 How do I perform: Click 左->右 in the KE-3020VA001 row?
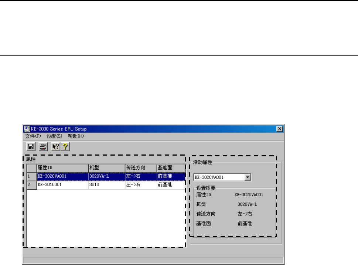[x=141, y=177]
